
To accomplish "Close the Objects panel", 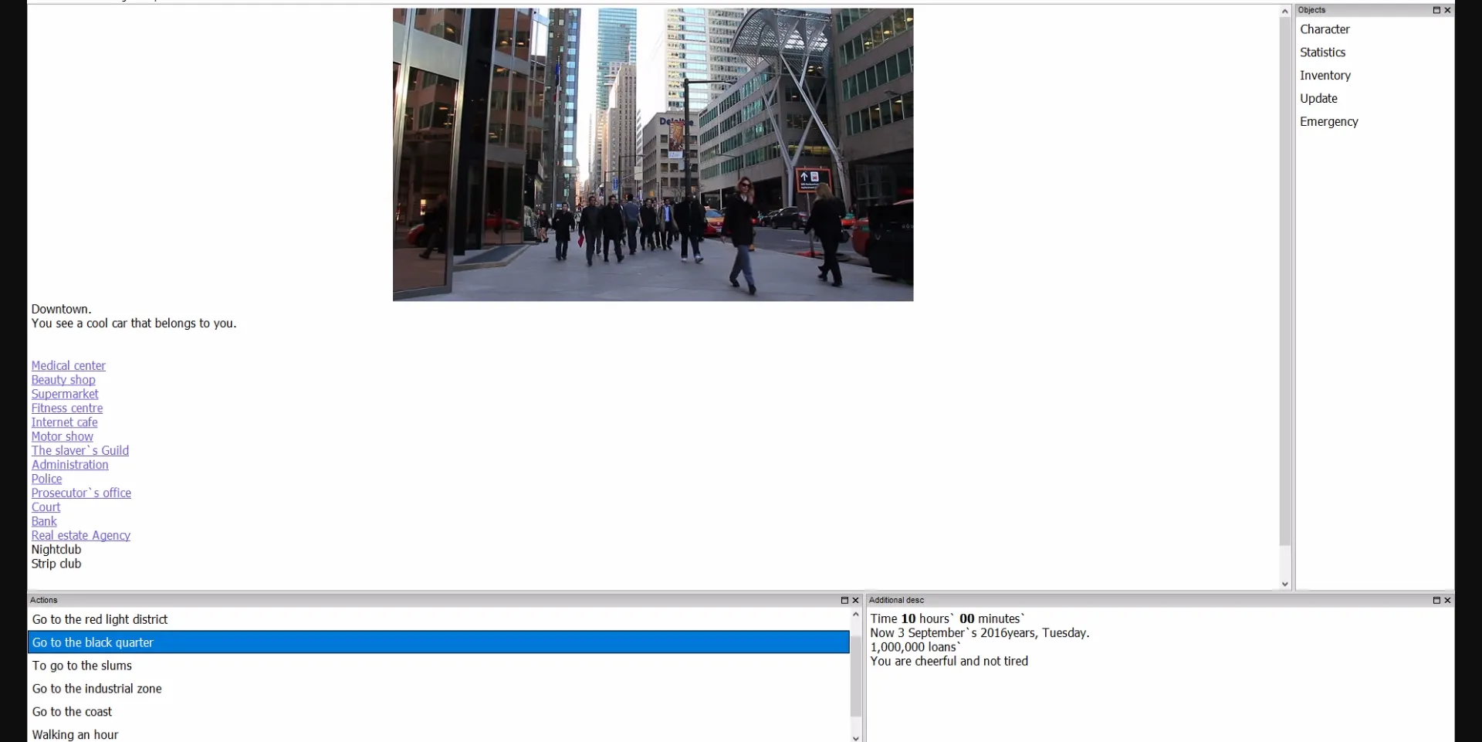I will [x=1447, y=10].
